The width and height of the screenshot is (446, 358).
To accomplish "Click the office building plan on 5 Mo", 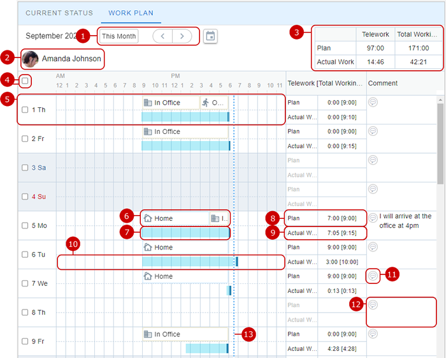I will tap(219, 218).
